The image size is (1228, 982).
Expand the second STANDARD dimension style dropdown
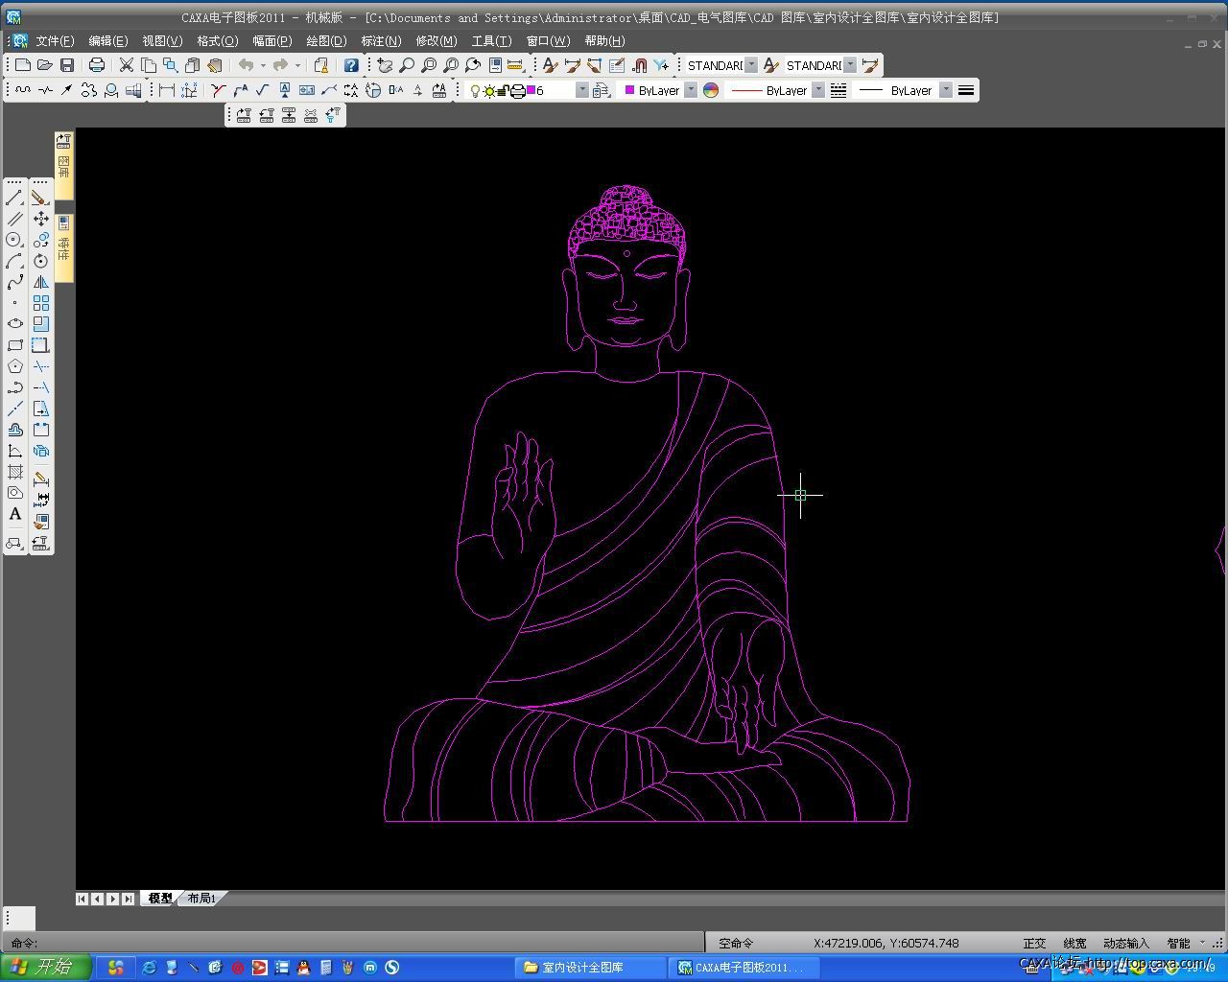[850, 65]
